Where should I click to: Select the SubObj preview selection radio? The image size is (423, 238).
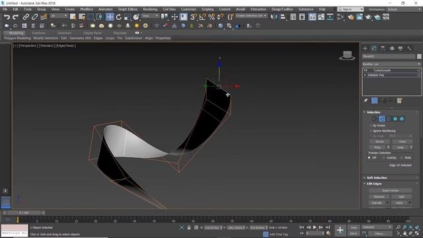click(383, 157)
